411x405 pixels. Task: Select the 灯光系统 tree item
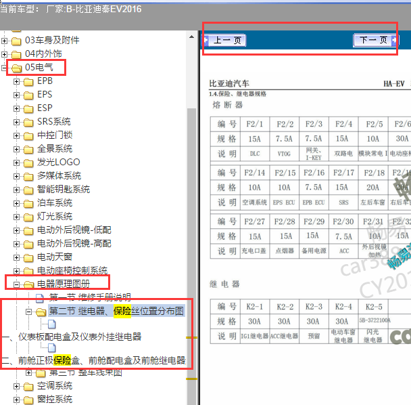click(x=55, y=217)
